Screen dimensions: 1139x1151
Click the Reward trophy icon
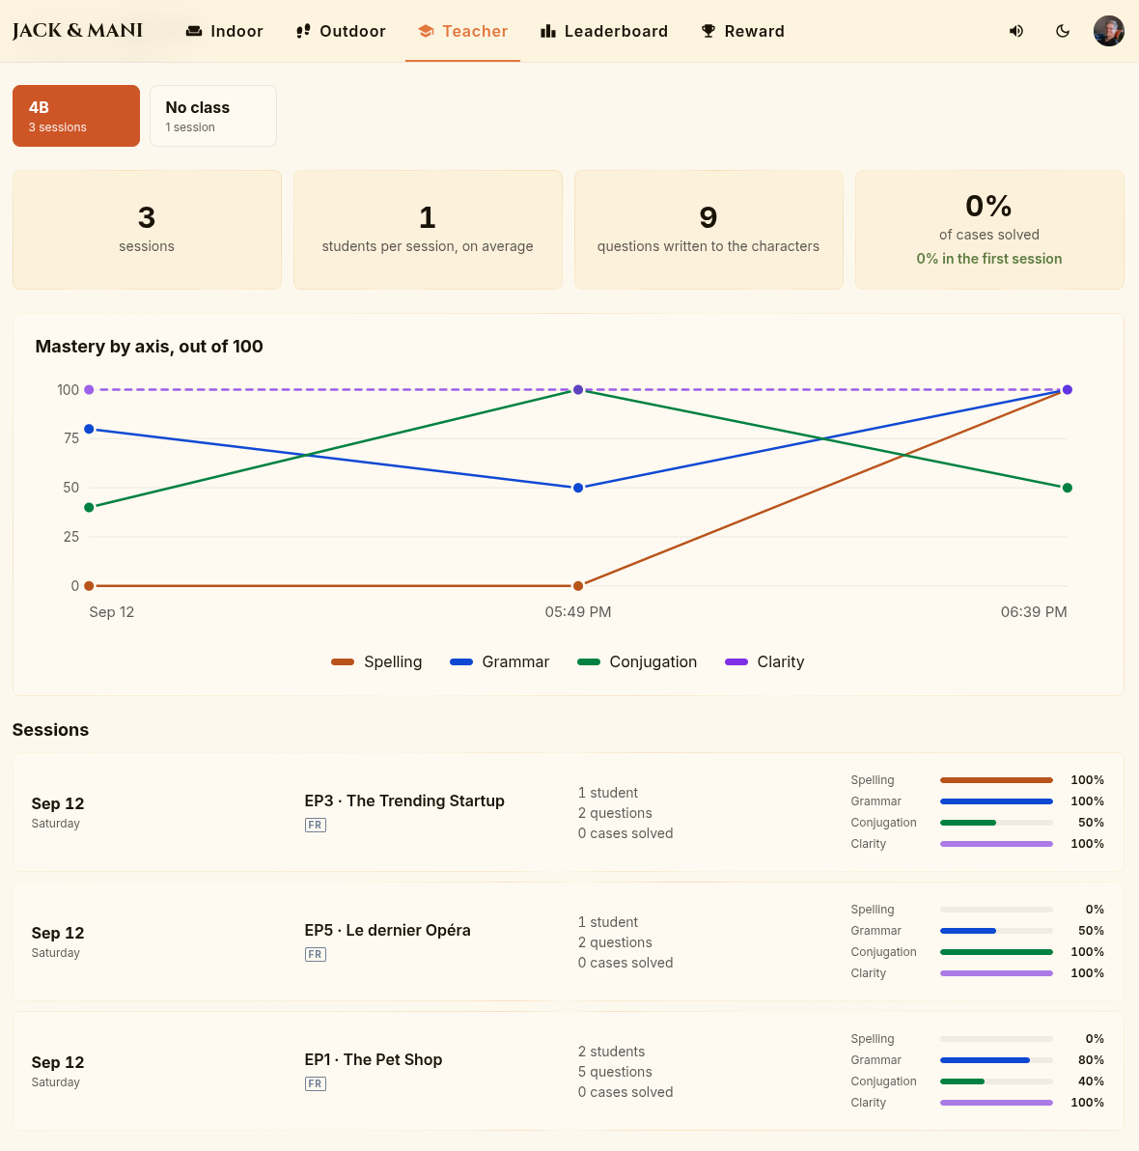(708, 31)
